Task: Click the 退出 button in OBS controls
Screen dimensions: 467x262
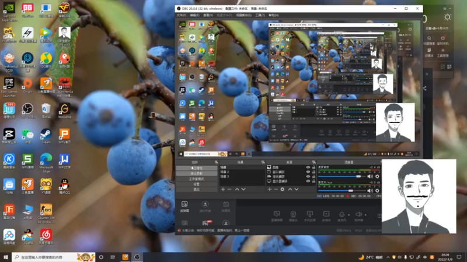Action: 197,189
